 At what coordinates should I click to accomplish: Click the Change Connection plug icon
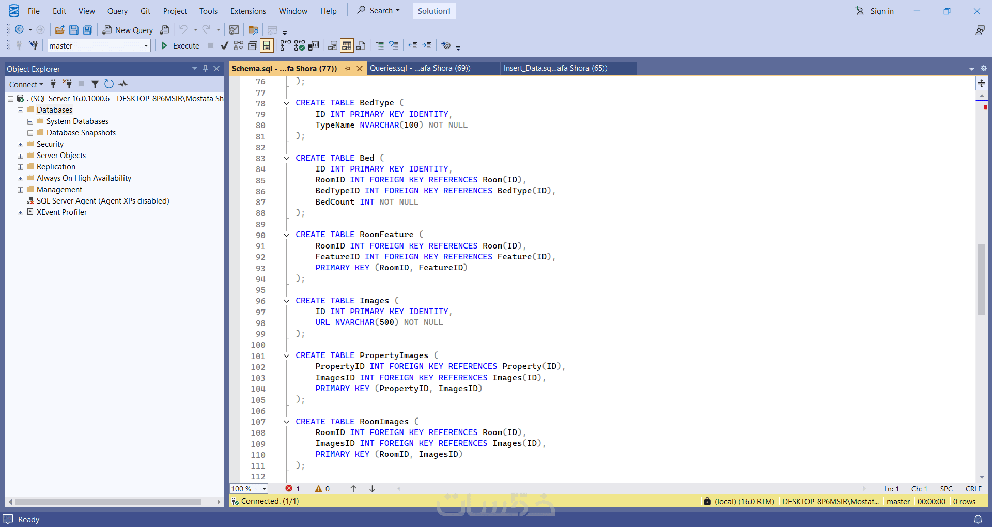[33, 46]
